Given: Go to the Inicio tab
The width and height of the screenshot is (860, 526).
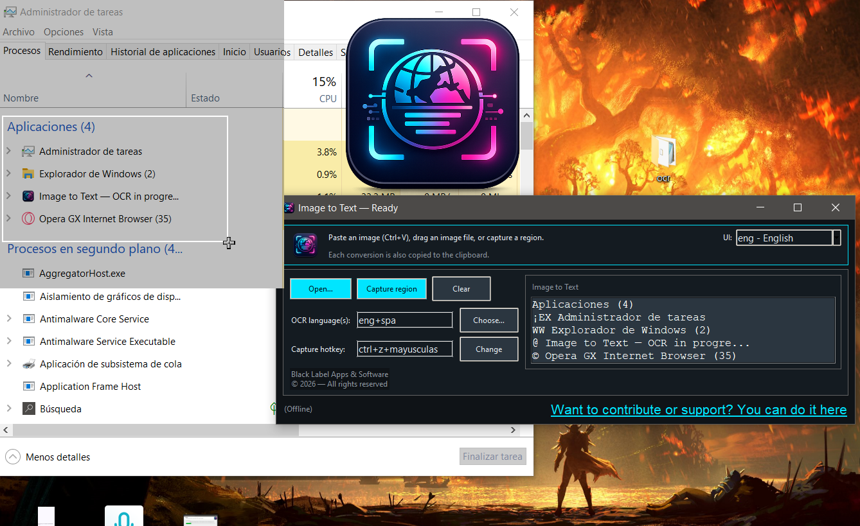Looking at the screenshot, I should click(235, 52).
